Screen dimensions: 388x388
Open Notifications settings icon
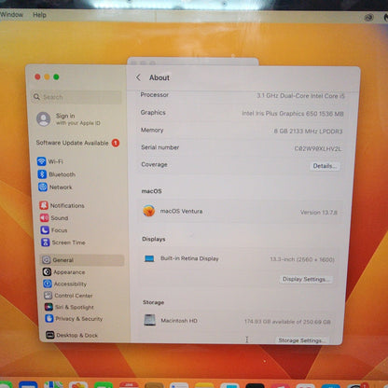pos(44,205)
